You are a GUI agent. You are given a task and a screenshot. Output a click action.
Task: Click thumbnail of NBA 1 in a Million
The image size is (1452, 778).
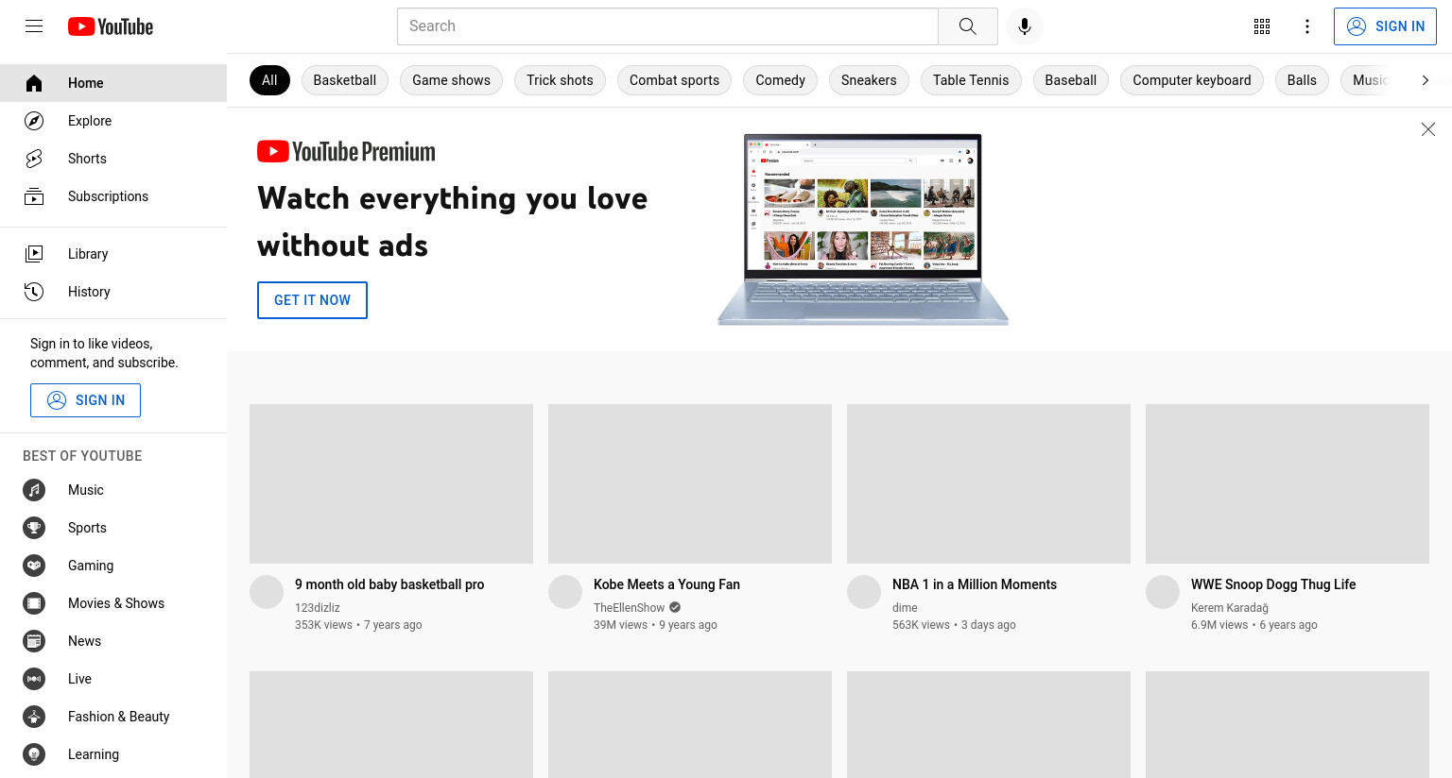(989, 484)
